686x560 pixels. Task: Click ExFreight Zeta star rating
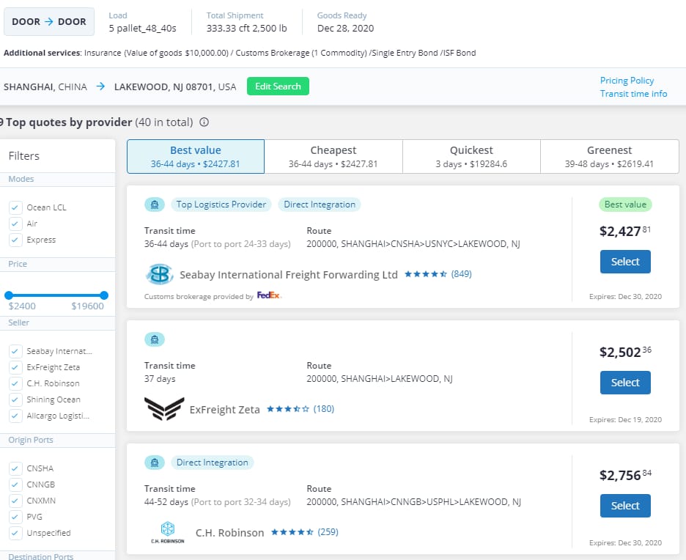[x=288, y=409]
